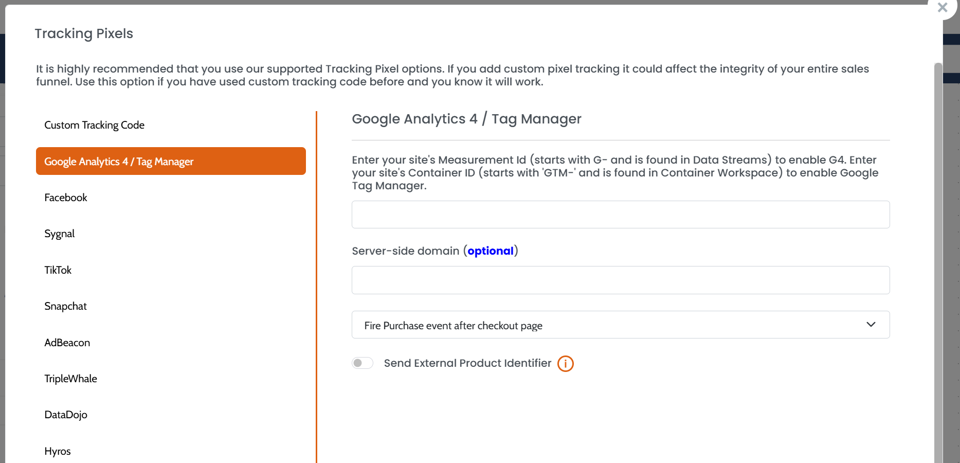Select Hyros in the sidebar list
The width and height of the screenshot is (960, 463).
point(58,451)
